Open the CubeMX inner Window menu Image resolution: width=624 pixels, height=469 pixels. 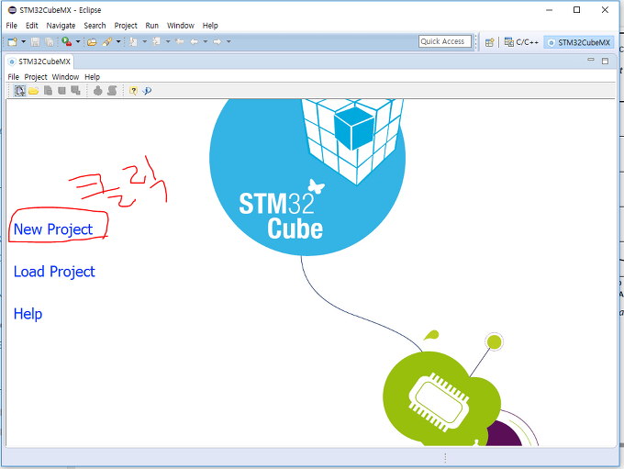tap(66, 77)
